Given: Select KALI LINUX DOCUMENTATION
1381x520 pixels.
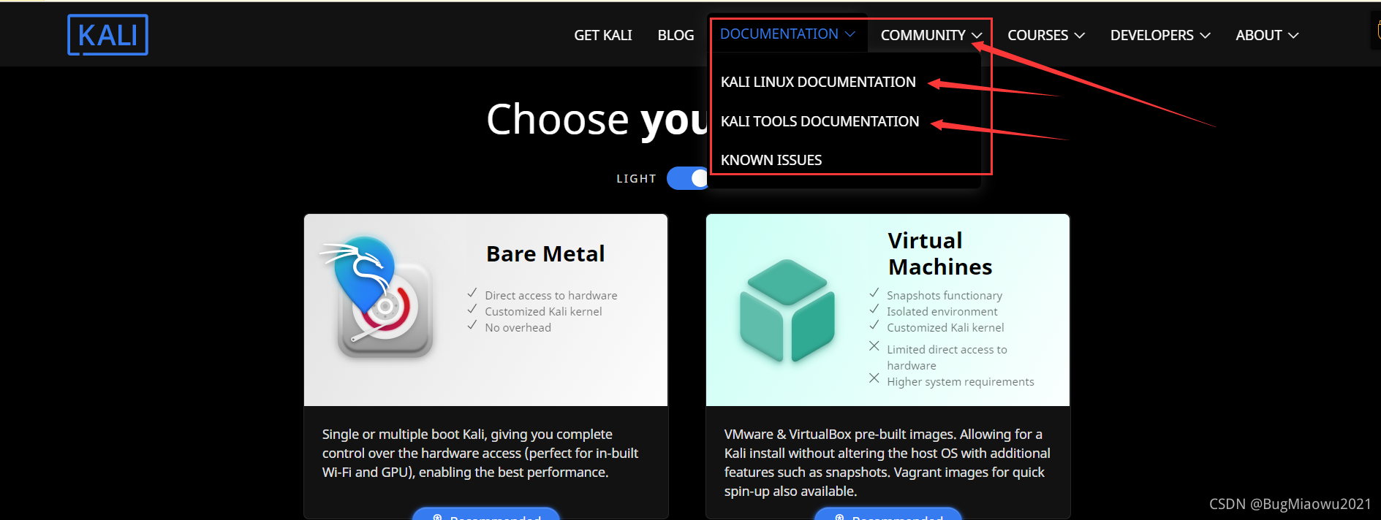Looking at the screenshot, I should coord(818,82).
